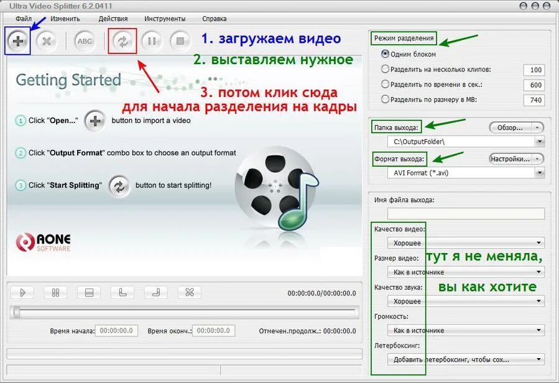This screenshot has width=559, height=383.
Task: Click the Stop icon on the top toolbar
Action: point(180,41)
